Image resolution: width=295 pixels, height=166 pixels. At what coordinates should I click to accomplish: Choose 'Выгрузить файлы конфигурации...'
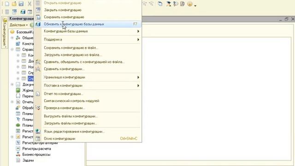(88, 116)
